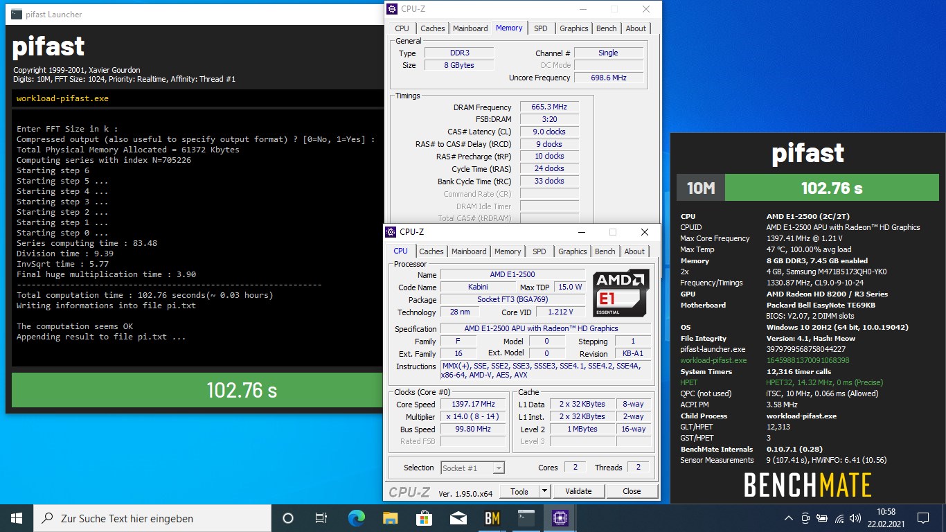Open the Windows Start menu

(x=17, y=517)
